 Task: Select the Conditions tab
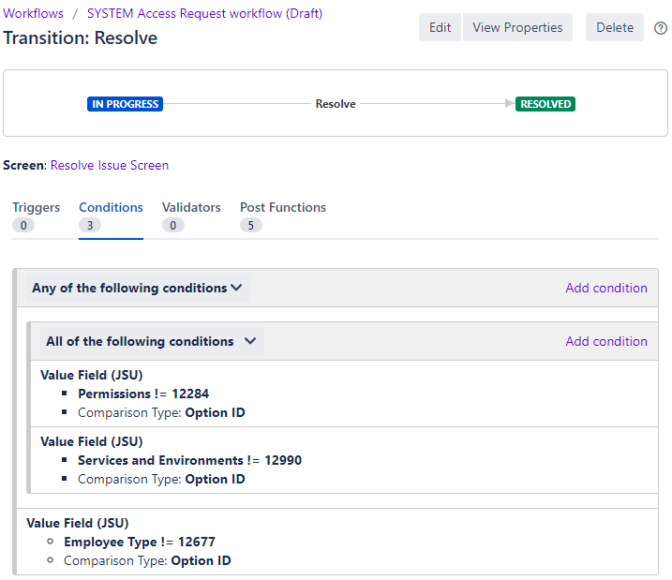pyautogui.click(x=111, y=207)
